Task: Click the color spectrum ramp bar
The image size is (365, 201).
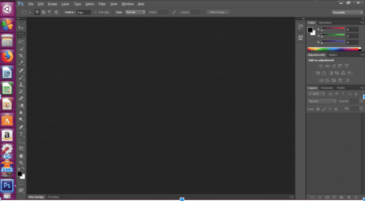Action: coord(333,49)
